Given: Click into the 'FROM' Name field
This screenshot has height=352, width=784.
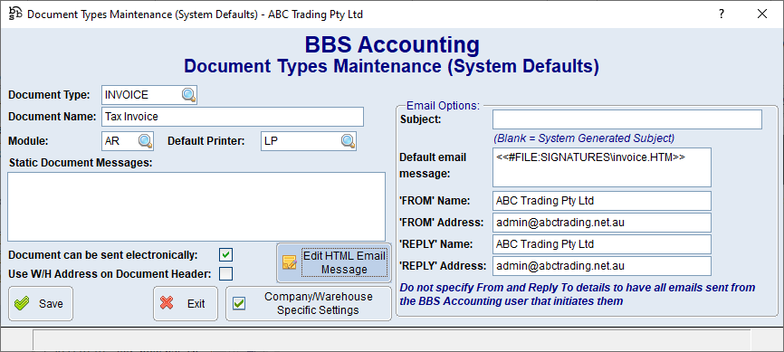Looking at the screenshot, I should coord(601,201).
